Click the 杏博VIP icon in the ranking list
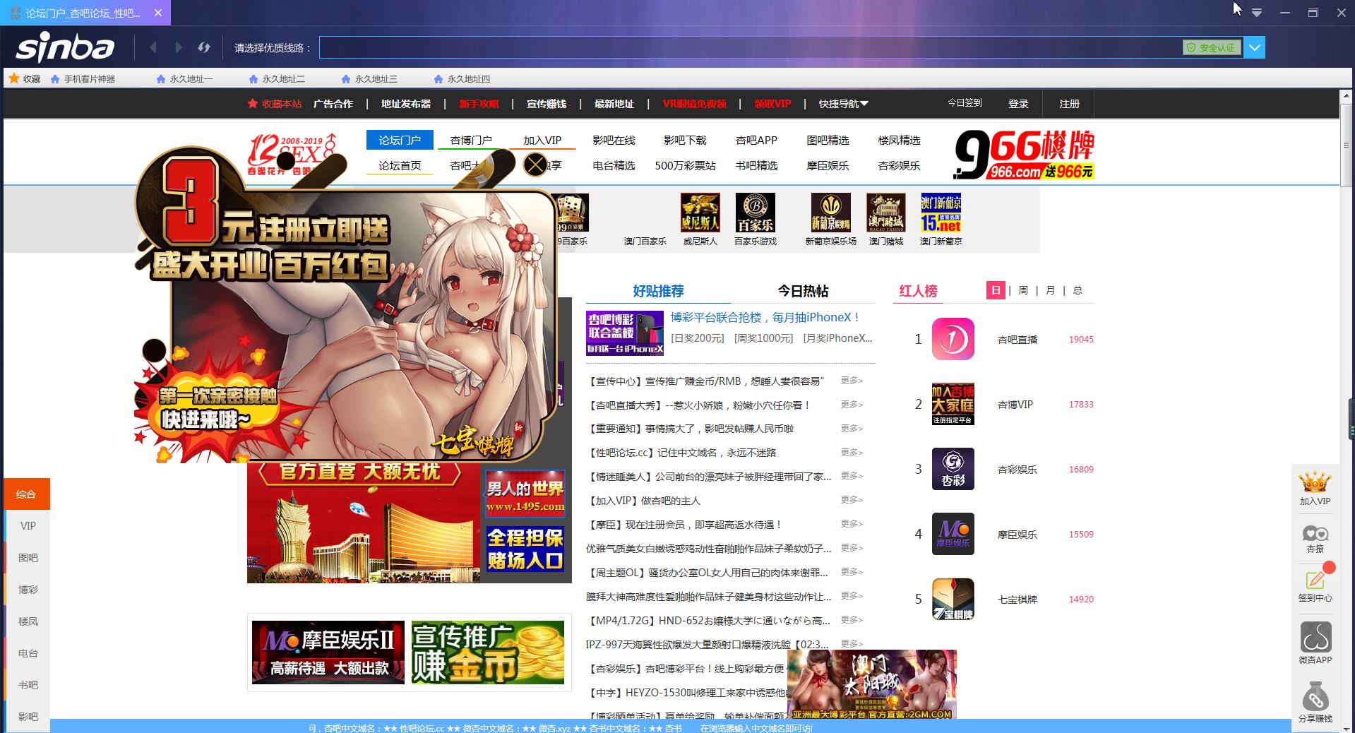The image size is (1355, 733). 953,404
